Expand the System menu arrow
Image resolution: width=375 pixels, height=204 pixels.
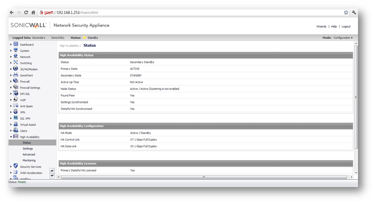click(x=11, y=51)
